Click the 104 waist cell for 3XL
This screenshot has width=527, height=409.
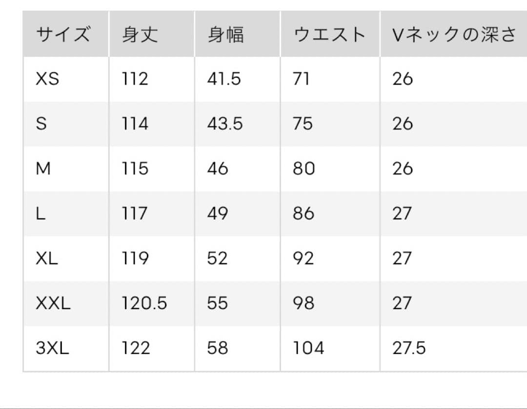[x=308, y=348]
